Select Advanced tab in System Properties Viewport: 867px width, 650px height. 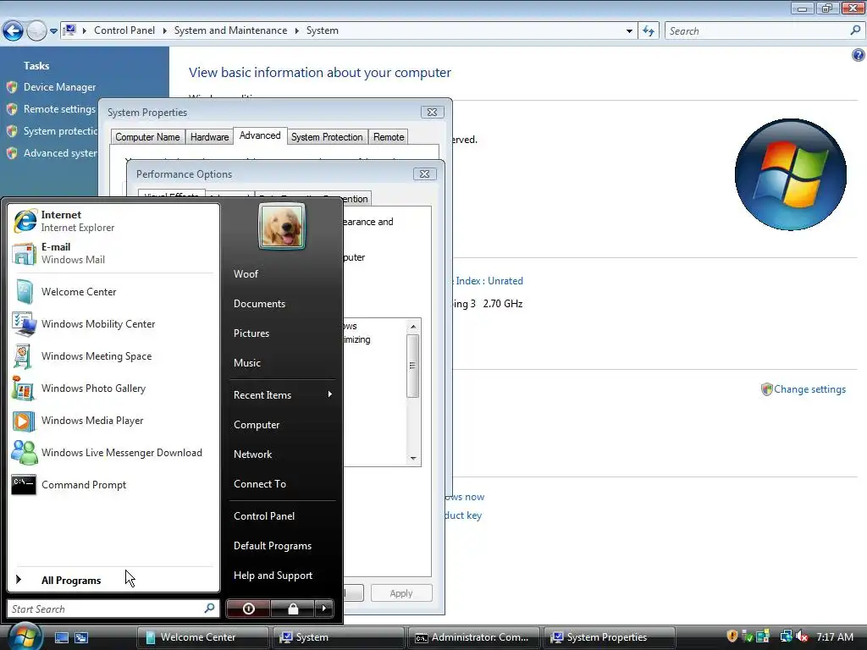[260, 135]
